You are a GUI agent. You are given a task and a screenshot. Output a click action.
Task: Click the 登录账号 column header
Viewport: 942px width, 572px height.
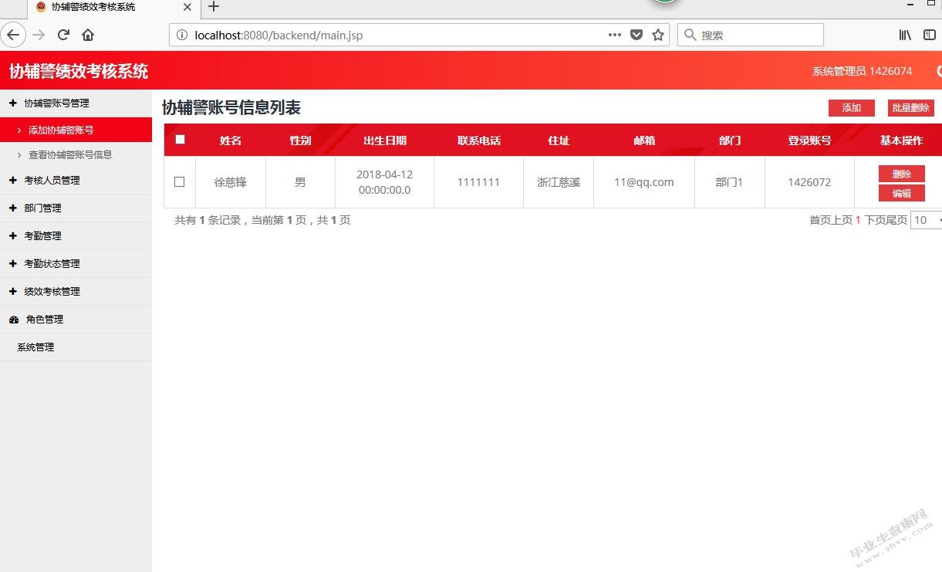pos(809,140)
